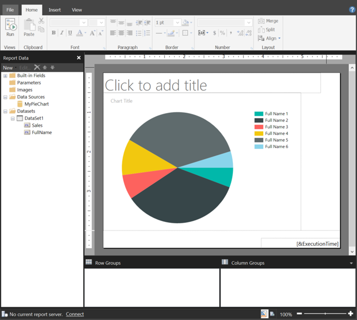Switch to design view icon in status bar

click(264, 314)
